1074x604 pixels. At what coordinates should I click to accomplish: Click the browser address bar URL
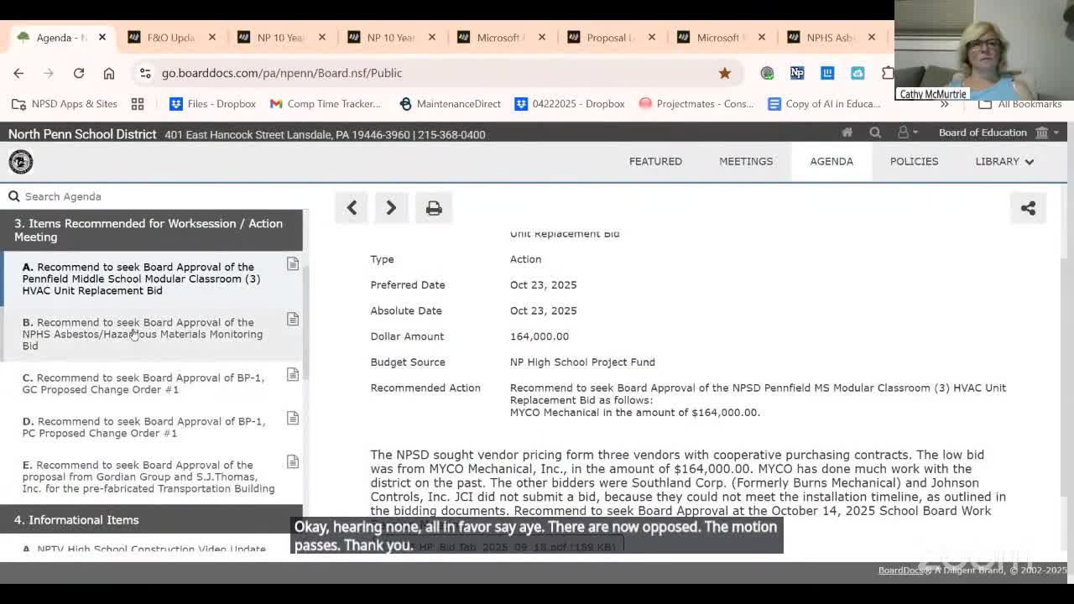click(x=282, y=73)
